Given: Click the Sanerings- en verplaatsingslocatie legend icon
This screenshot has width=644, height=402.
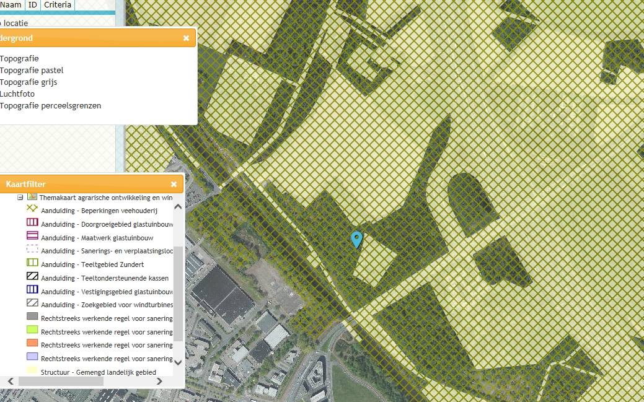Looking at the screenshot, I should [32, 249].
